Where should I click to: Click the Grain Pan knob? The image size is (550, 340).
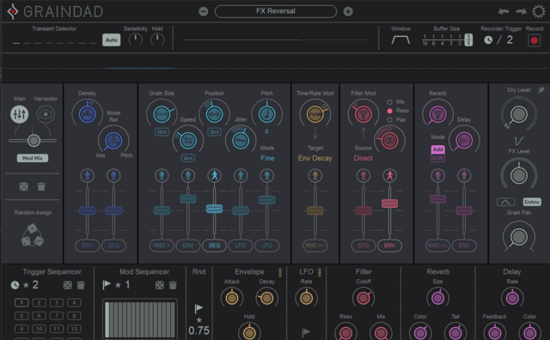(519, 237)
